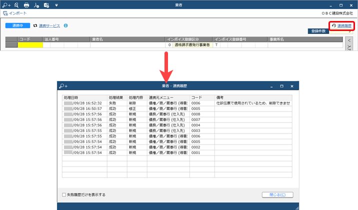Image resolution: width=358 pixels, height=210 pixels.
Task: Click the インボイス登録区分 value 0 field
Action: coord(169,45)
